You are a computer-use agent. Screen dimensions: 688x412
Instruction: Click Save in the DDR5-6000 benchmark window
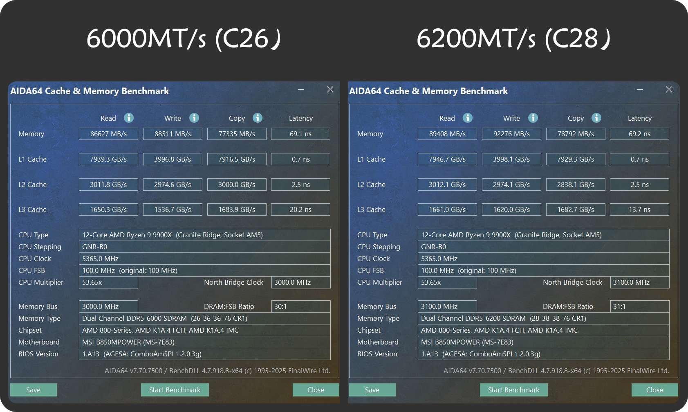coord(34,390)
